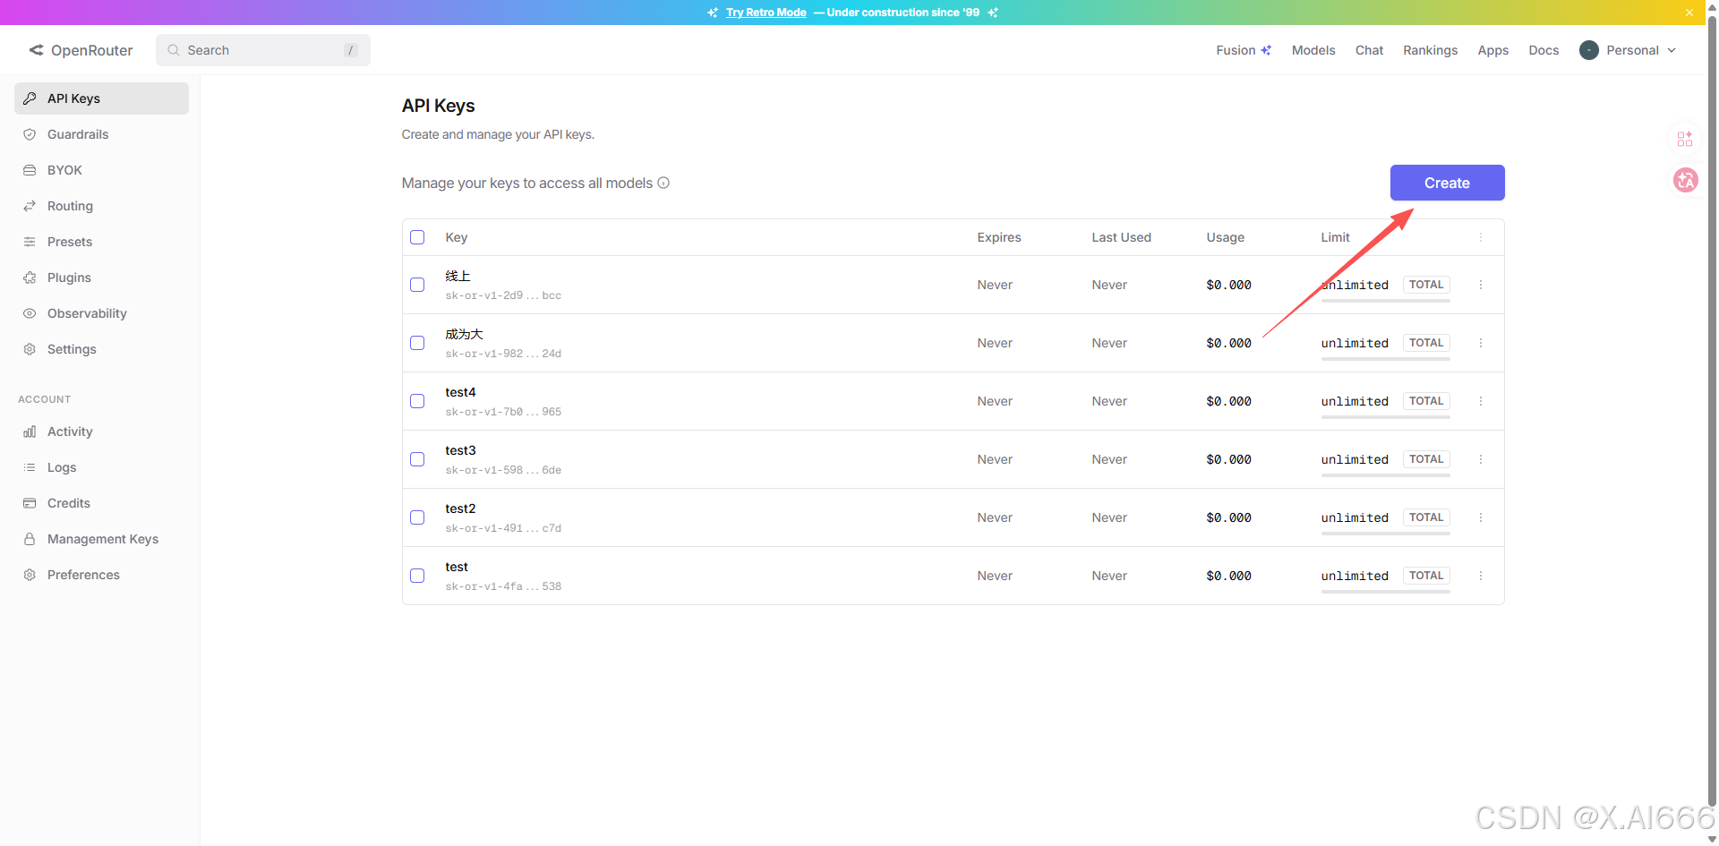Click the API Keys key icon in sidebar
Viewport: 1719px width, 846px height.
30,98
